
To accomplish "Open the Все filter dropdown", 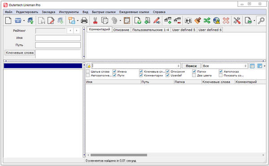I will coord(225,66).
